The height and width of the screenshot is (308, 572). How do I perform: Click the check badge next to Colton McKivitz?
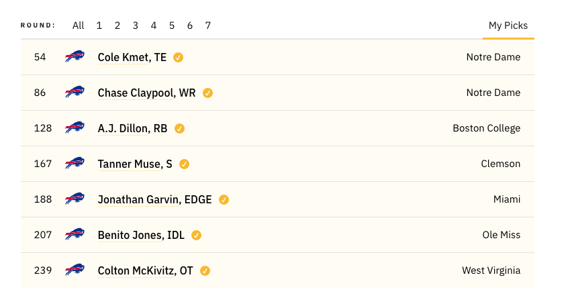click(x=205, y=271)
